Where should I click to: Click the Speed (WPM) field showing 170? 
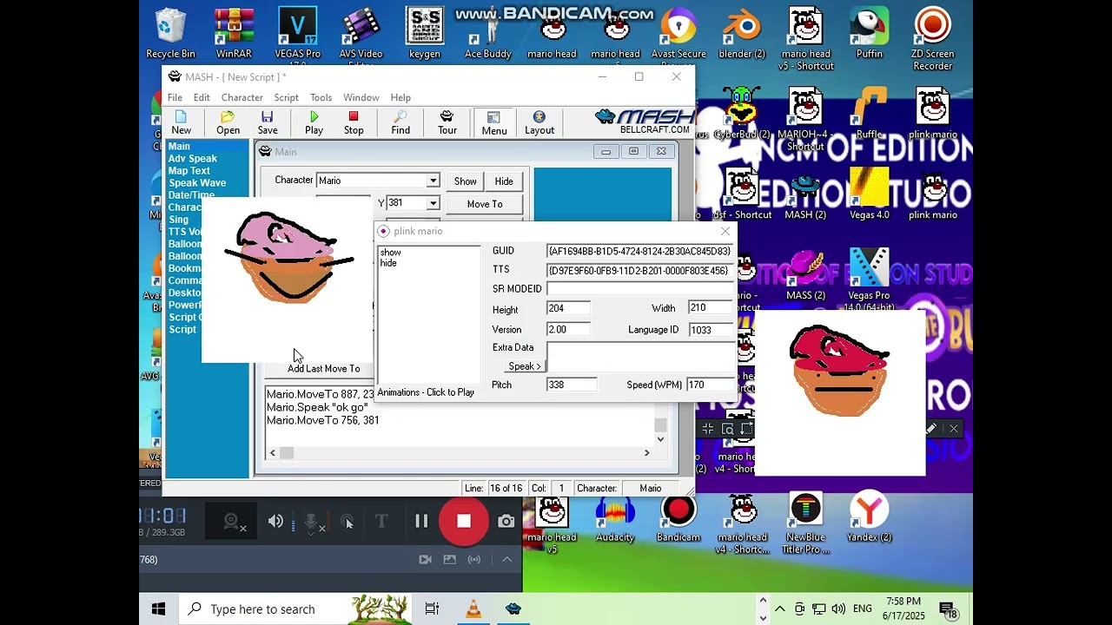coord(711,385)
